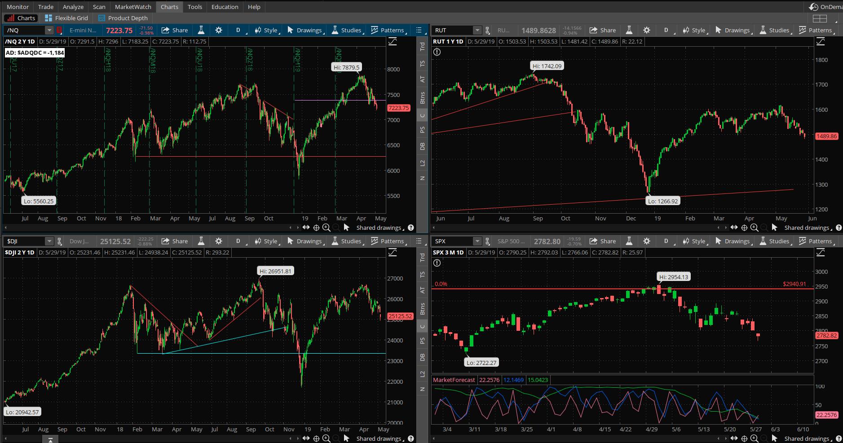Toggle the AT sidebar panel on /NQ chart
The image size is (843, 443).
pyautogui.click(x=422, y=79)
